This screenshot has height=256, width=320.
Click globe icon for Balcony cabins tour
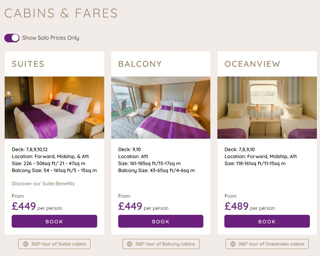pos(129,244)
